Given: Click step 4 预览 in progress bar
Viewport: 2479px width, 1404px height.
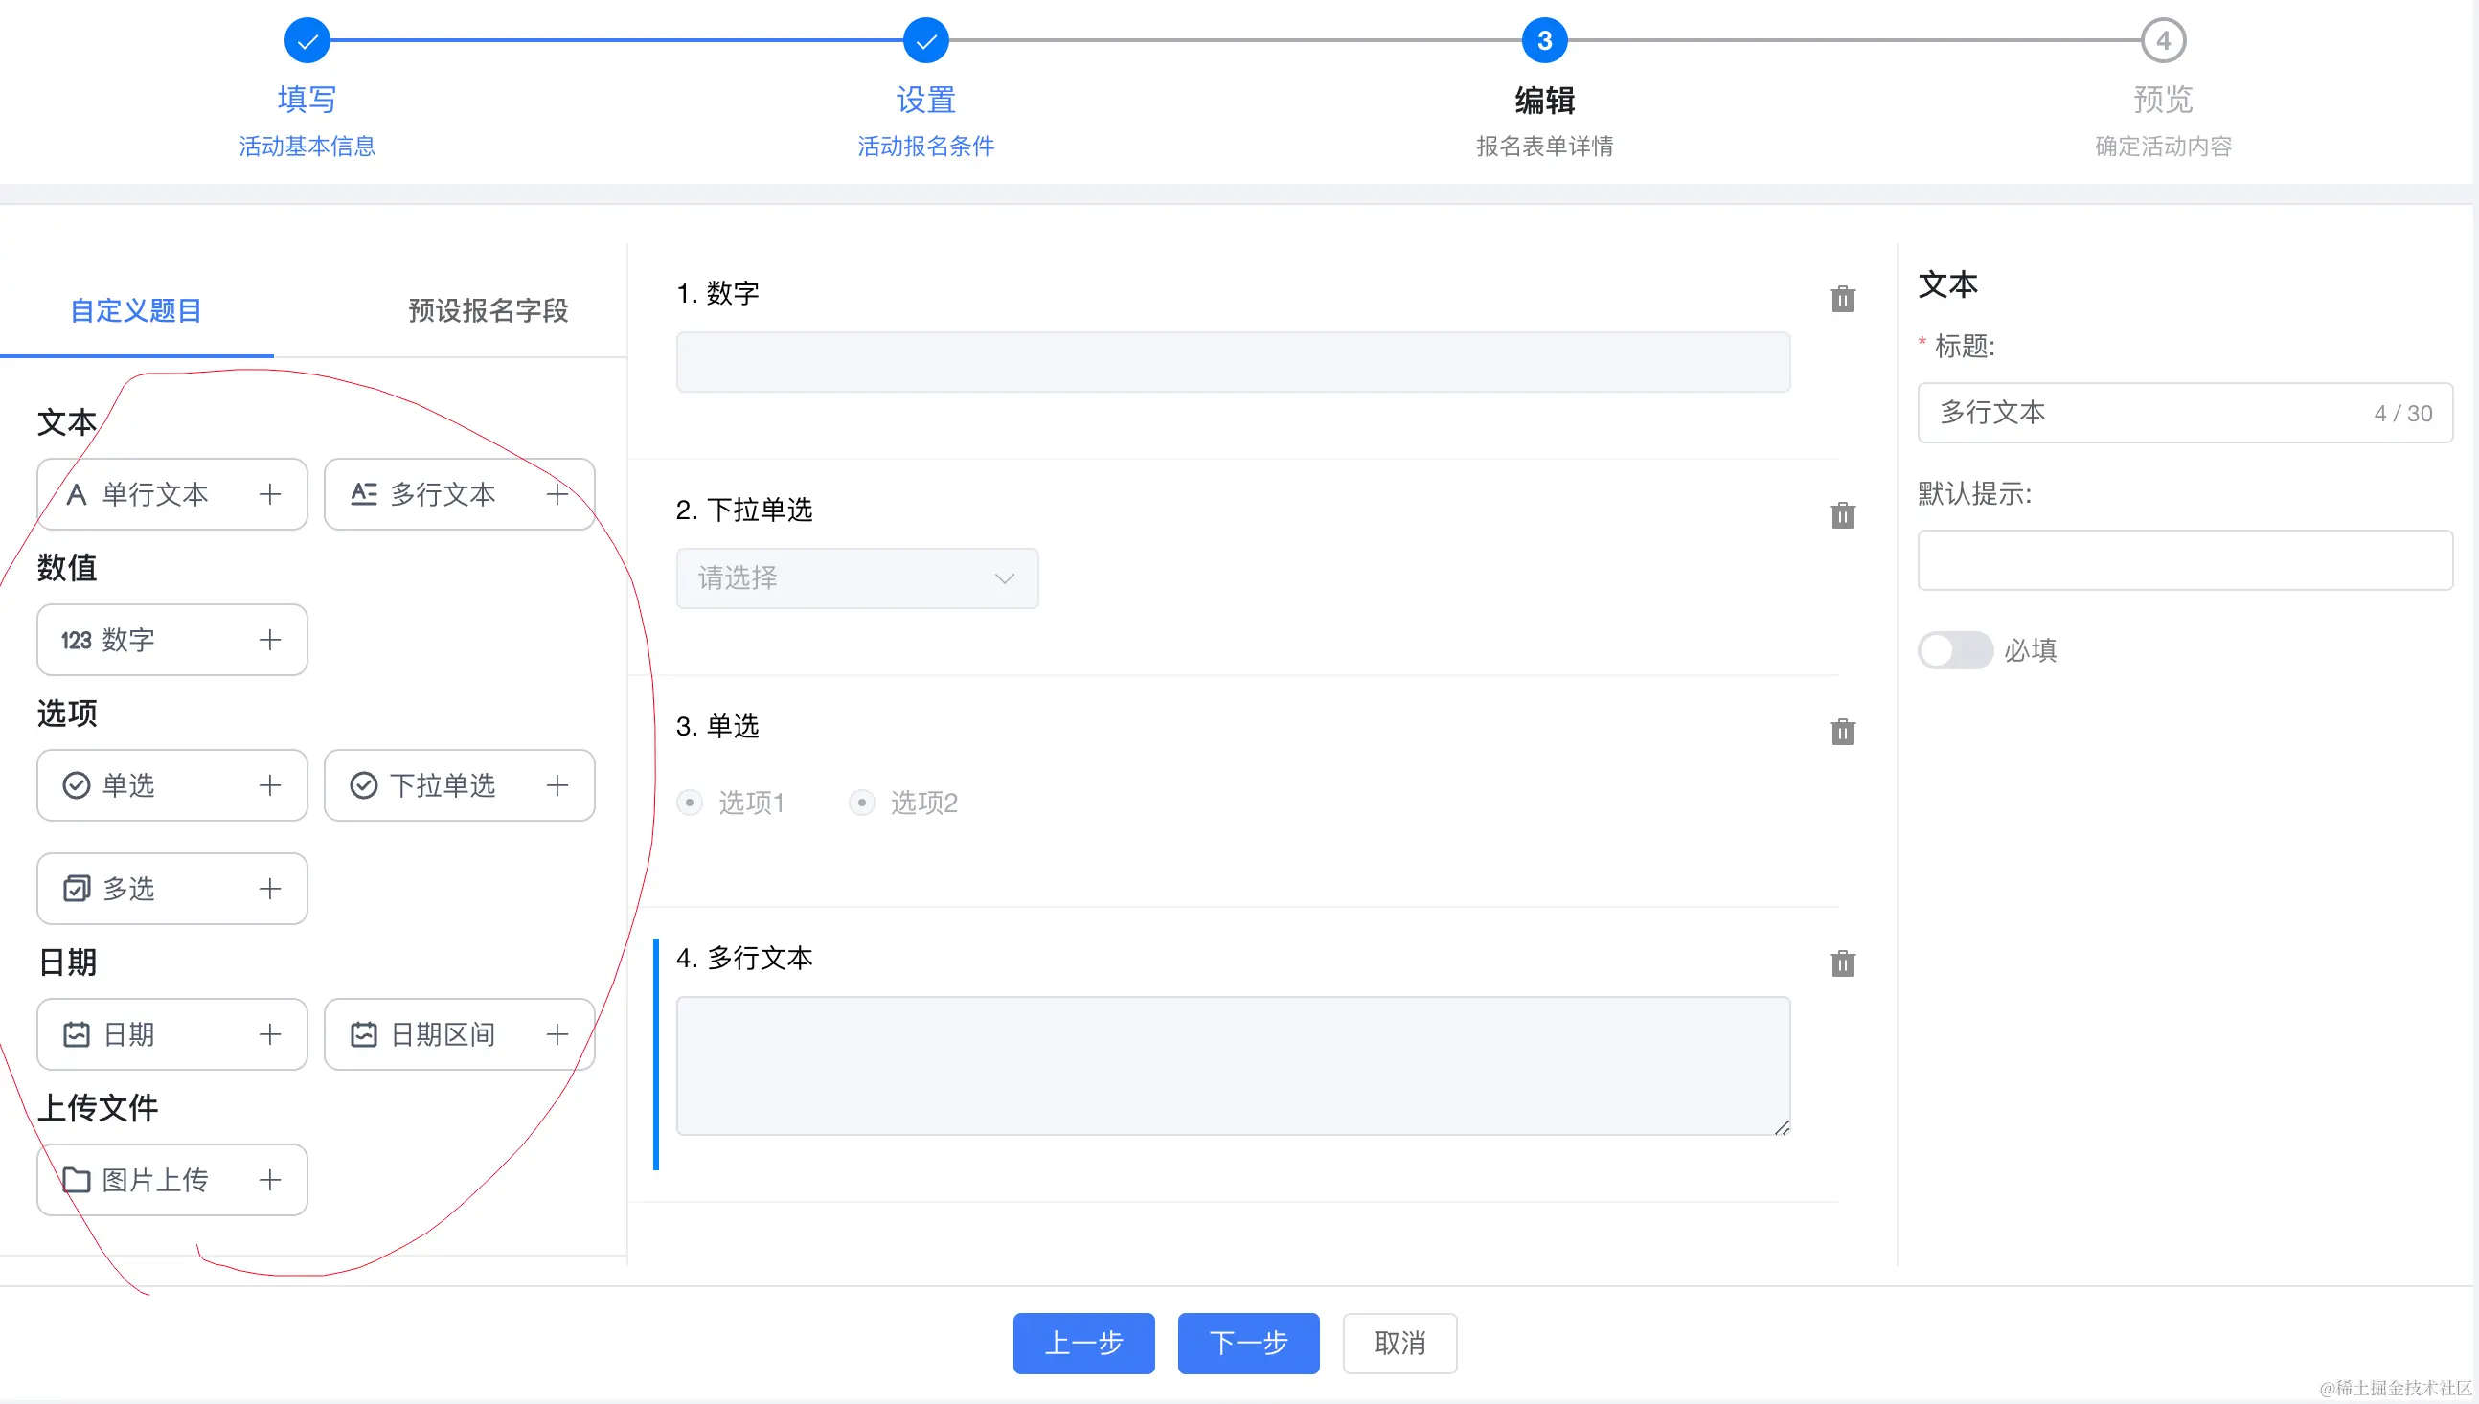Looking at the screenshot, I should tap(2163, 41).
